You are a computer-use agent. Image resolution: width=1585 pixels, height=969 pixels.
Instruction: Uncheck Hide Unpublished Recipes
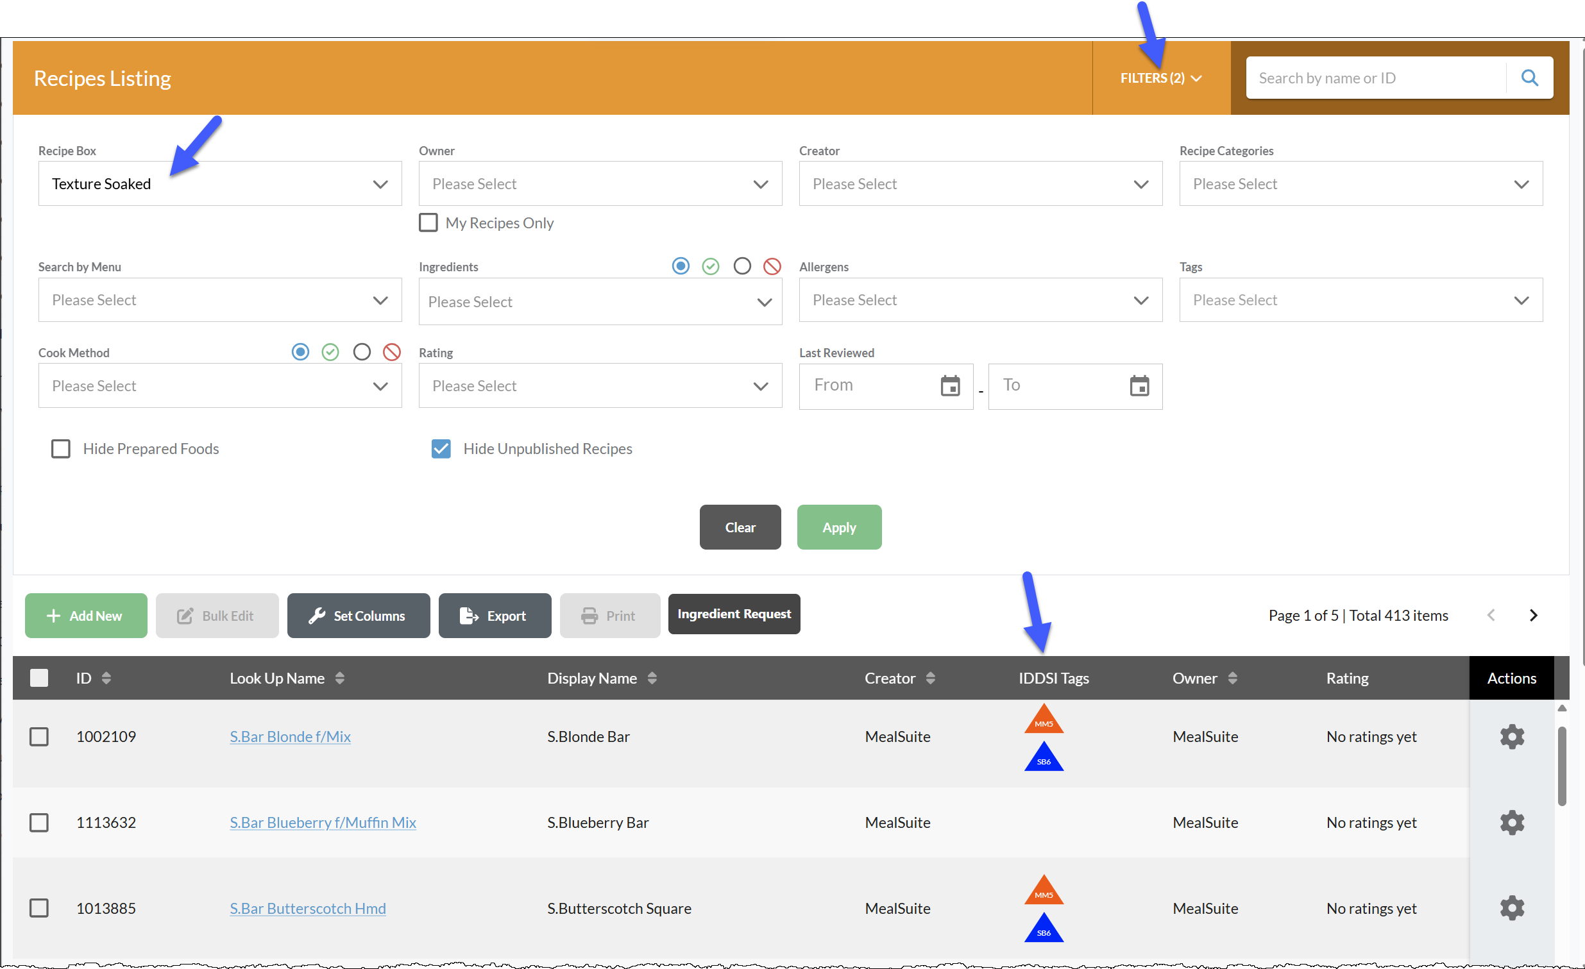pos(441,448)
